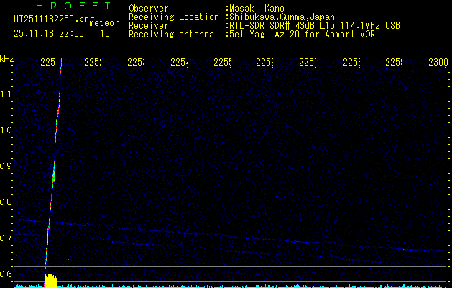452x288 pixels.
Task: Select the 1.1 frequency axis tick
Action: (x=7, y=94)
